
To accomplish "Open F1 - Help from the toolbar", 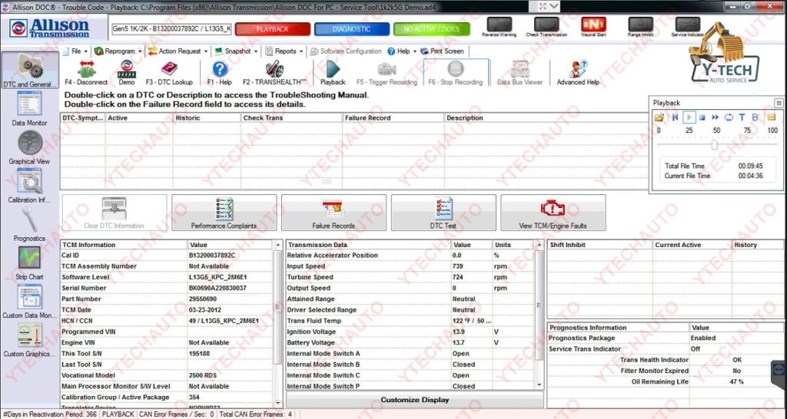I will point(219,73).
